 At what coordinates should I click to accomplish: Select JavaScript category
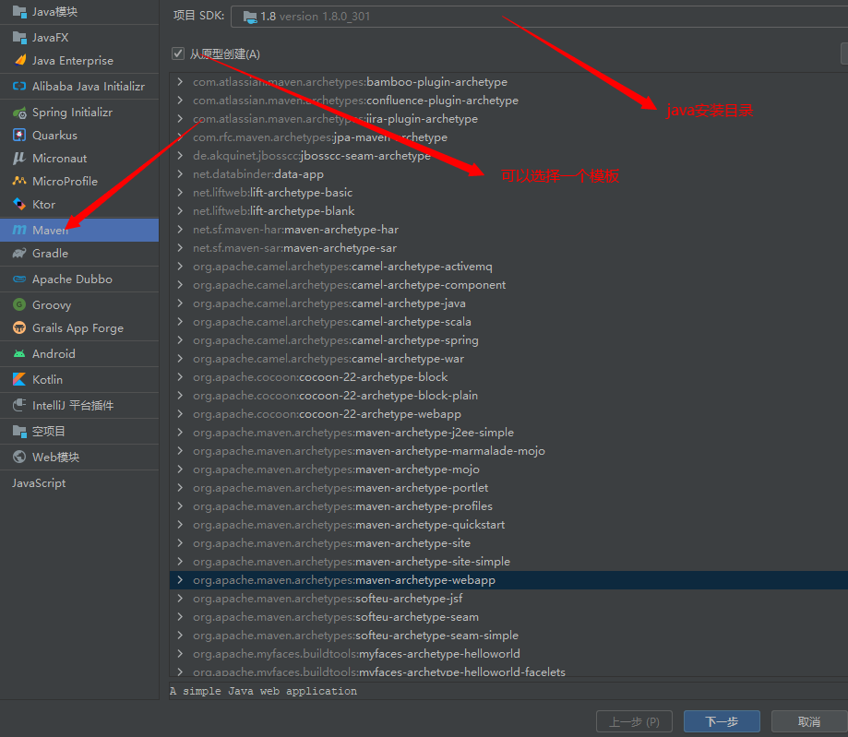pyautogui.click(x=79, y=482)
